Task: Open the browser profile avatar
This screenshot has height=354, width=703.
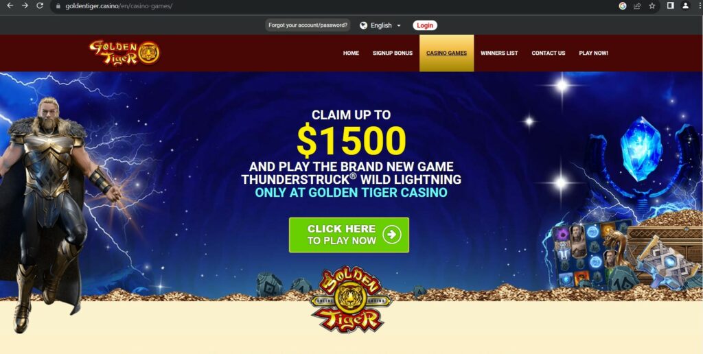Action: (686, 5)
